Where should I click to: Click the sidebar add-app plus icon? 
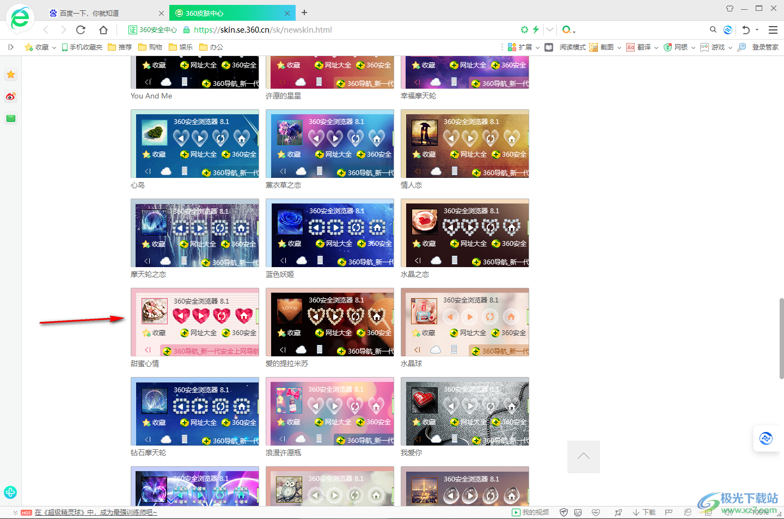point(10,492)
